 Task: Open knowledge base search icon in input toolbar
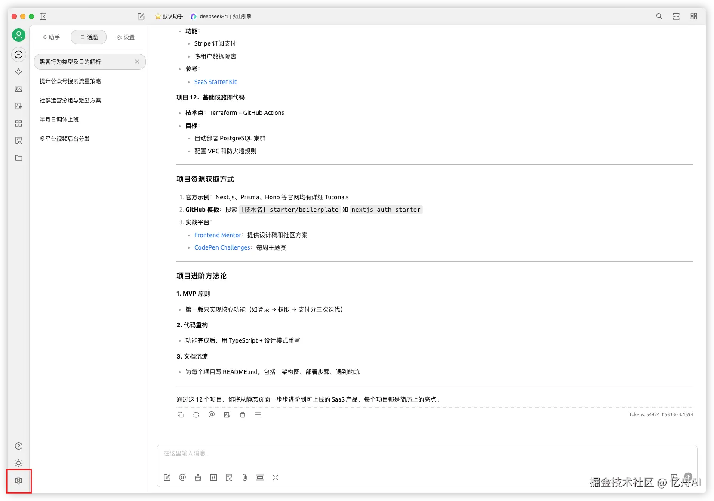tap(229, 478)
